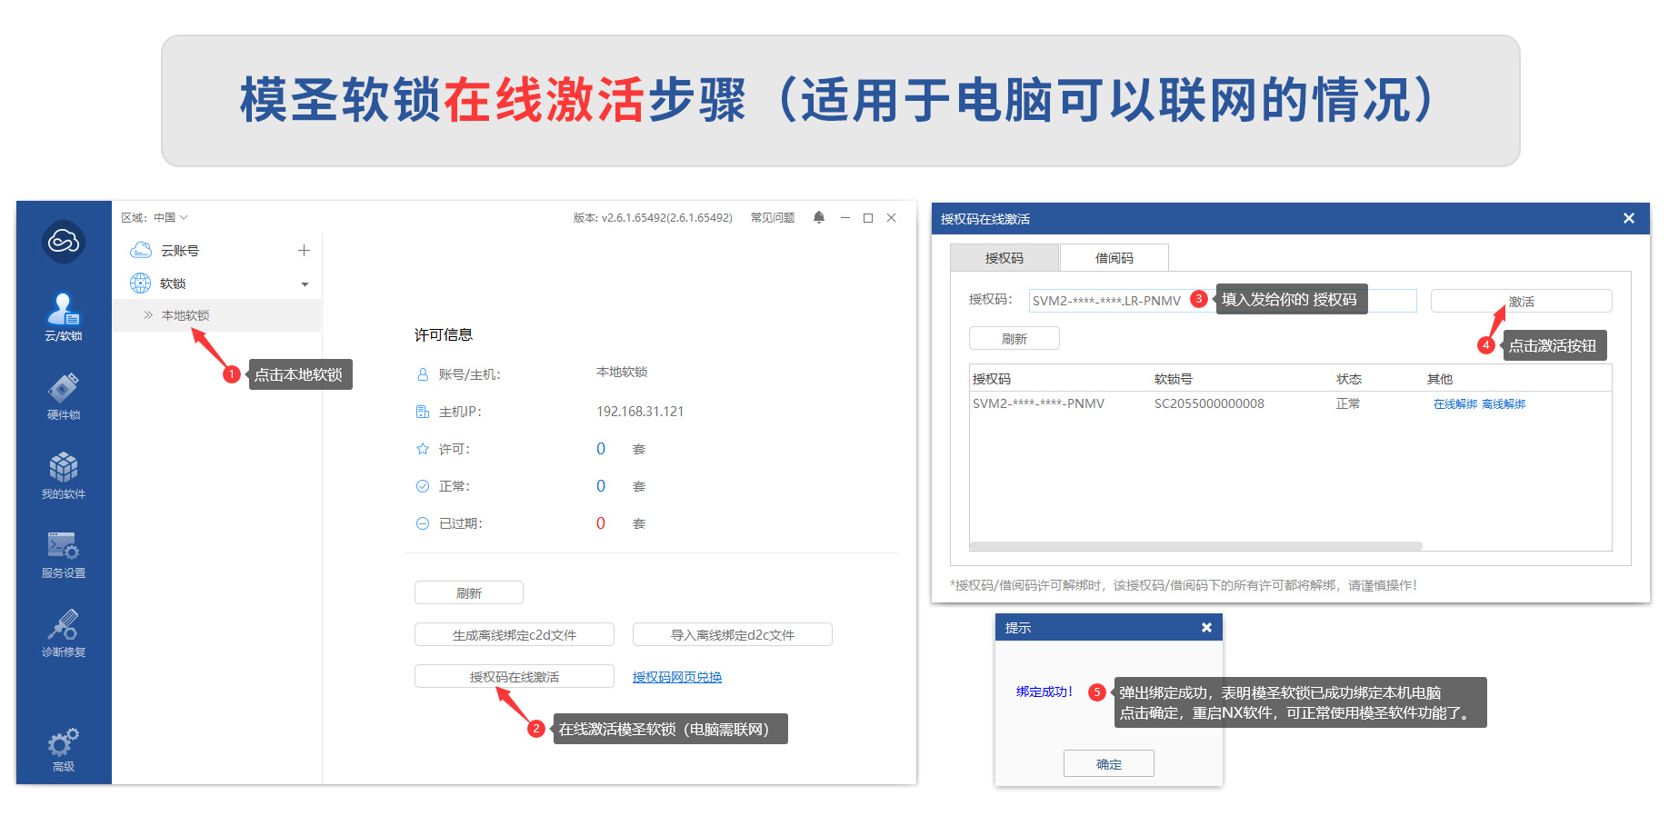Open 服务设置 service settings
The height and width of the screenshot is (816, 1669).
[64, 554]
